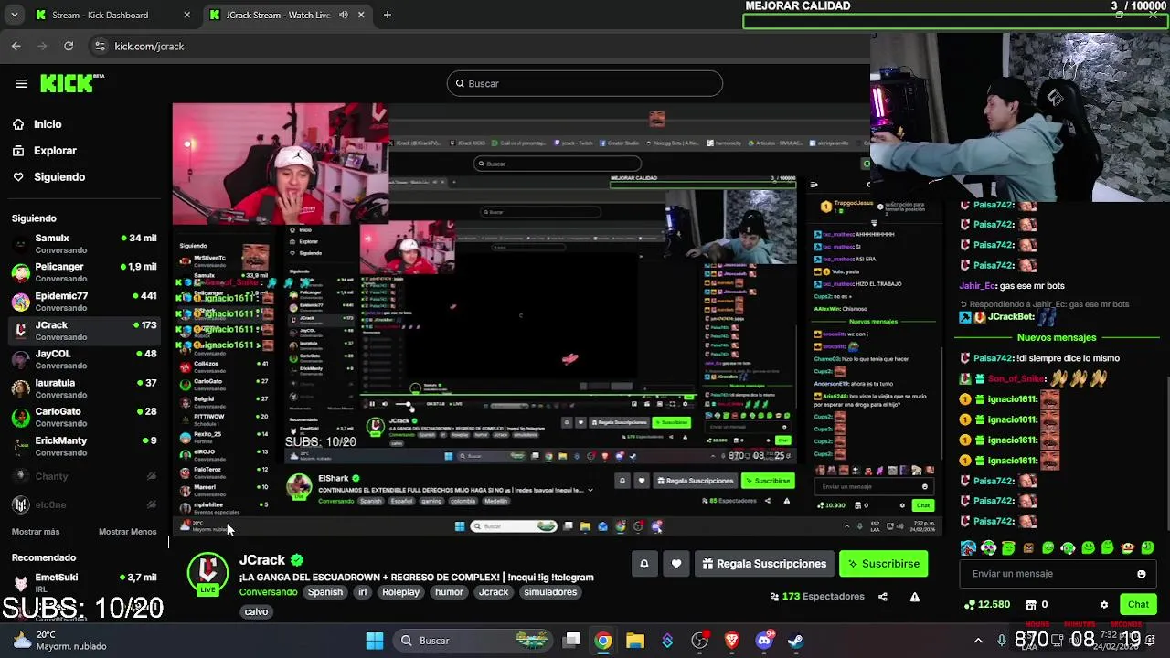Screen dimensions: 1170x658
Task: Open the Conversando category link
Action: 268,592
